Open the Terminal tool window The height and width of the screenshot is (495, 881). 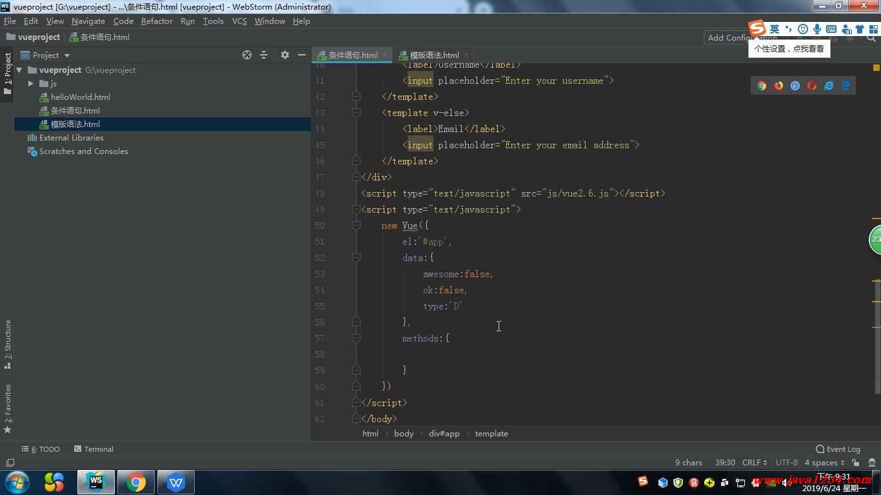point(94,449)
